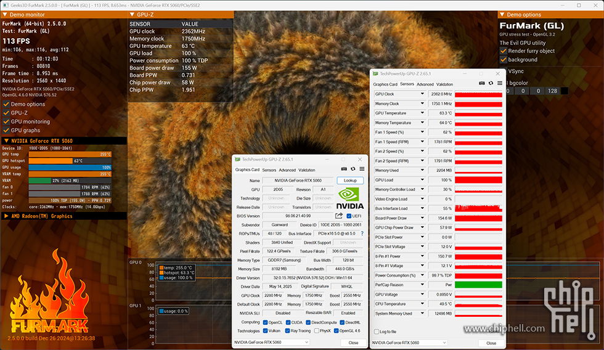The width and height of the screenshot is (604, 350).
Task: Maximize the main FurMark window
Action: (579, 5)
